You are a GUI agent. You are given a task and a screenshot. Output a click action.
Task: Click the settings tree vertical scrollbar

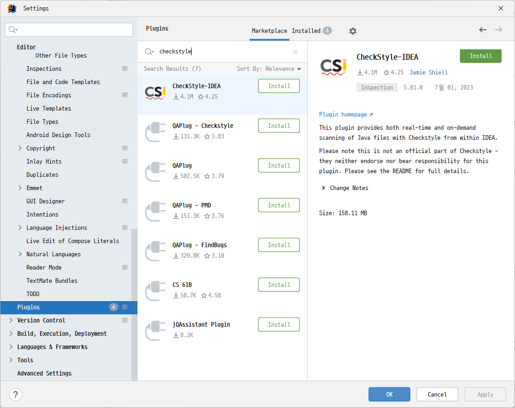tap(134, 304)
